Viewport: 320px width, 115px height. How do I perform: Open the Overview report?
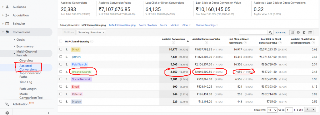click(x=26, y=60)
